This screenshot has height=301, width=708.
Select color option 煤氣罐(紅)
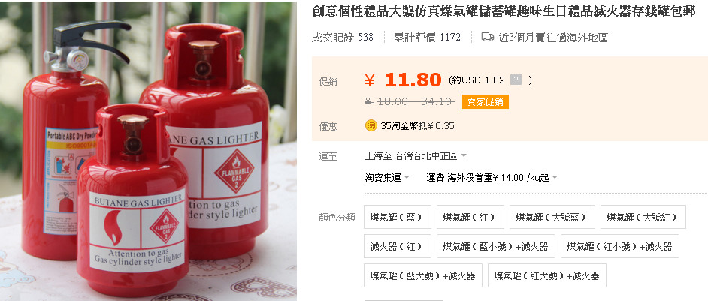click(x=470, y=217)
